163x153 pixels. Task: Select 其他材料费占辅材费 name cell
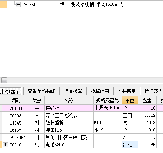pos(69,137)
